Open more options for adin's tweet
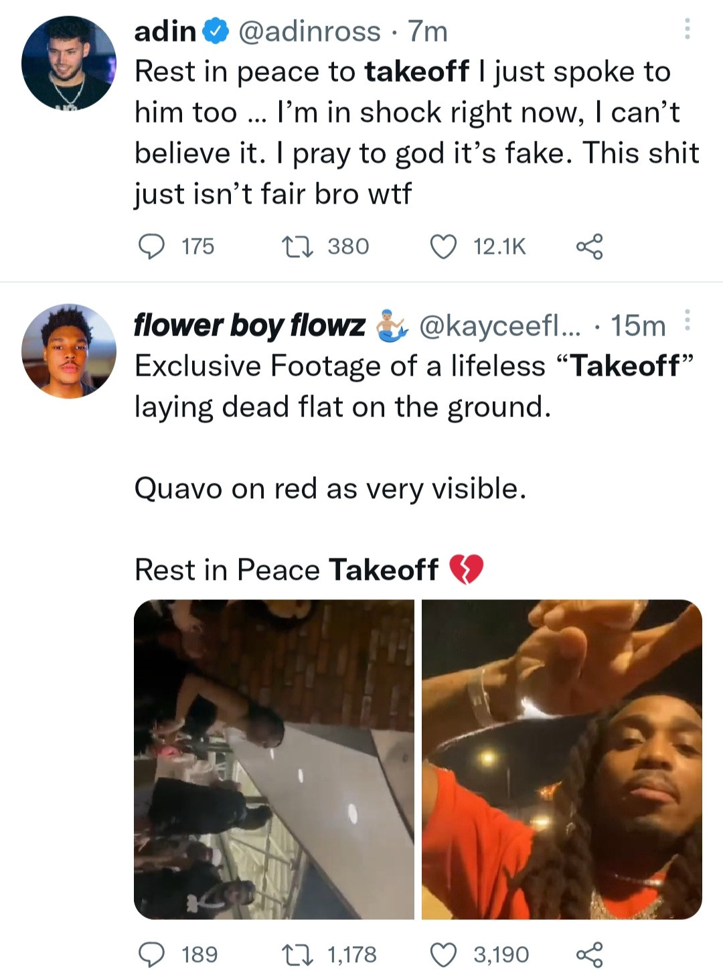The width and height of the screenshot is (723, 979). tap(686, 29)
